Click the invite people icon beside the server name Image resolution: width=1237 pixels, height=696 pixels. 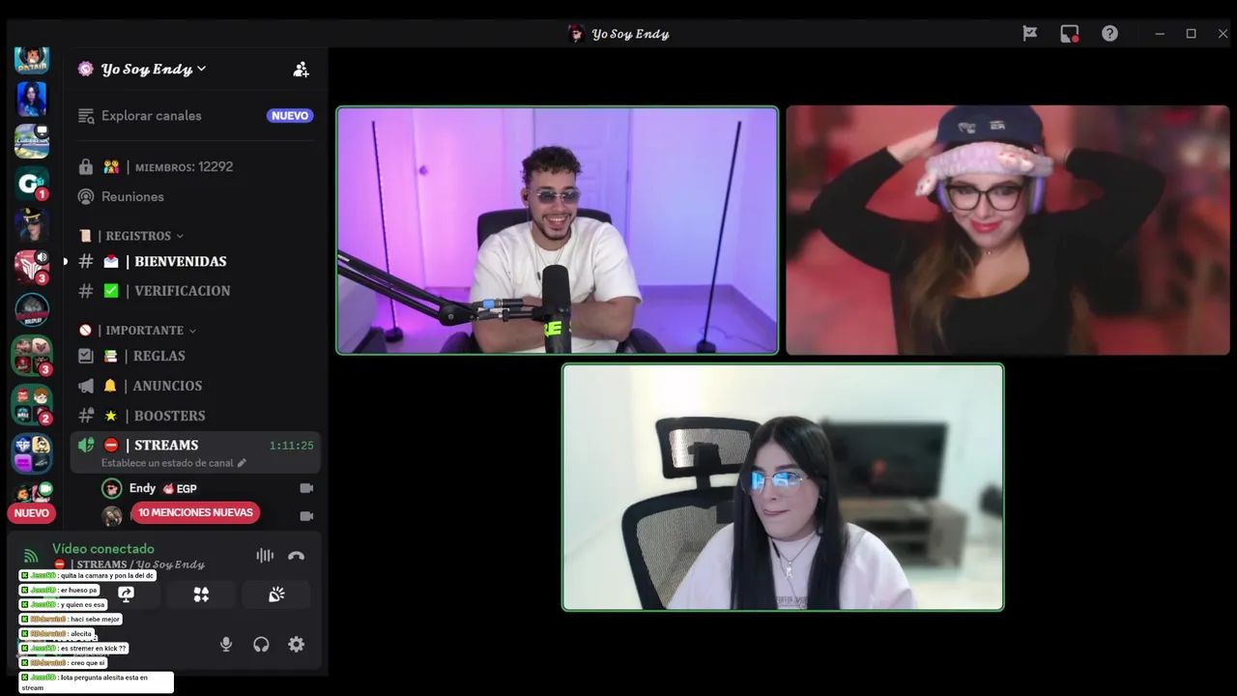tap(302, 70)
